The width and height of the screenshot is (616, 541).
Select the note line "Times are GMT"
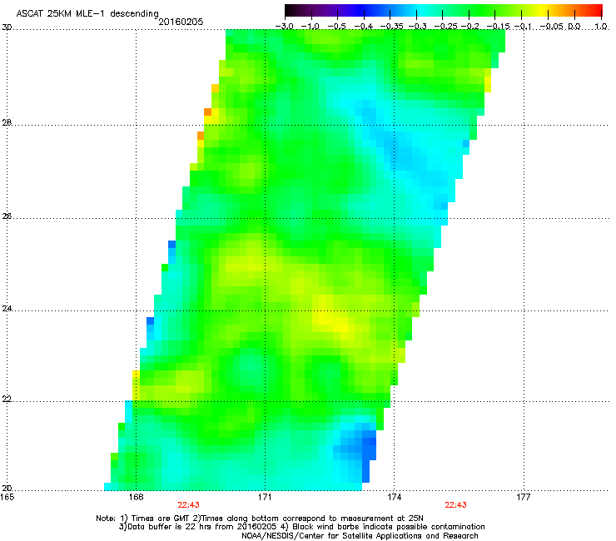coord(161,519)
